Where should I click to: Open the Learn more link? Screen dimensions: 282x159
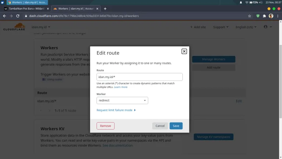click(x=120, y=87)
